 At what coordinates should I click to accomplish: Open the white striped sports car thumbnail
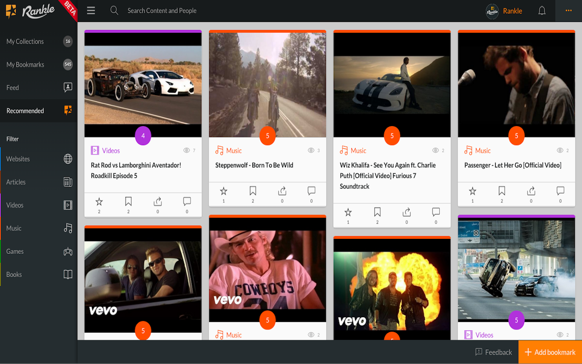pyautogui.click(x=392, y=85)
